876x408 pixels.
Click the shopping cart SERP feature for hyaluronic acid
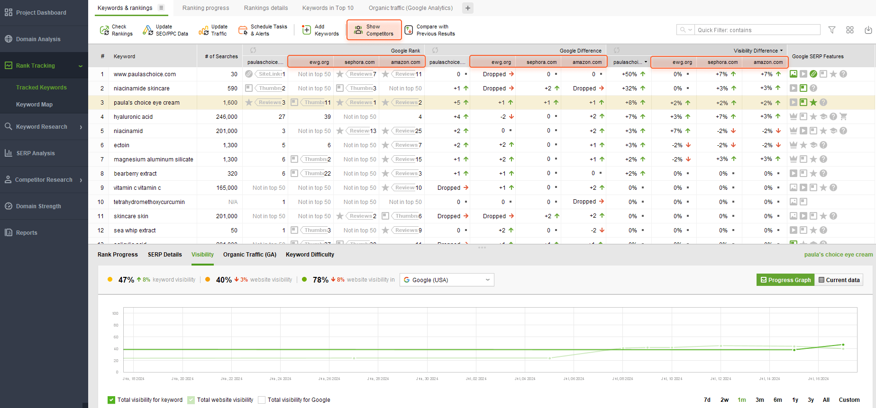tap(843, 116)
